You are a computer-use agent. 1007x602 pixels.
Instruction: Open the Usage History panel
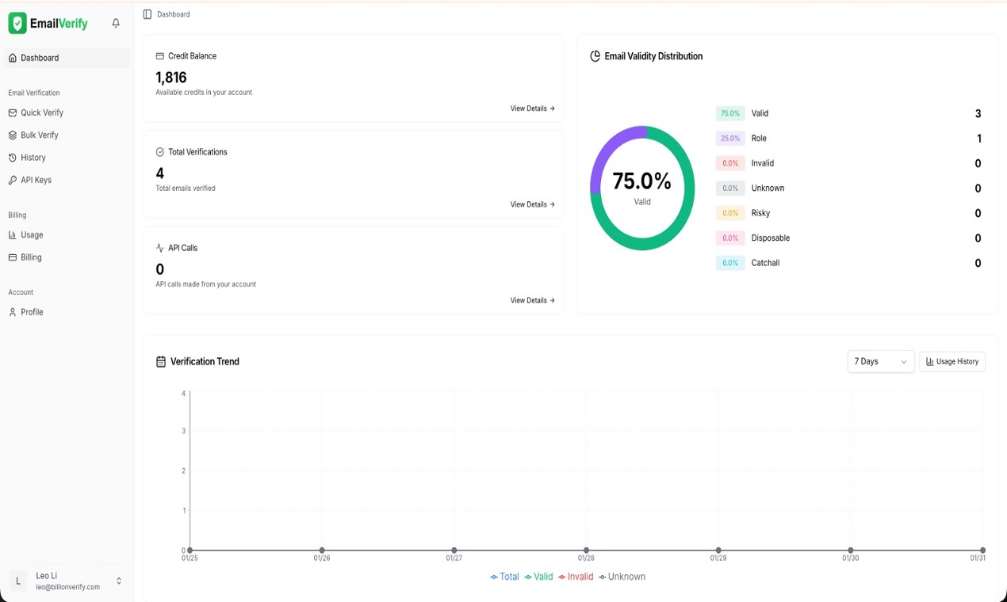[x=951, y=361]
